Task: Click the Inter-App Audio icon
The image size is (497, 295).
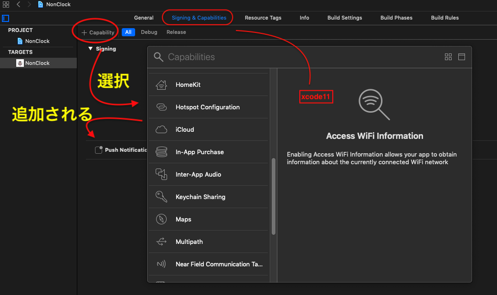Action: tap(161, 174)
